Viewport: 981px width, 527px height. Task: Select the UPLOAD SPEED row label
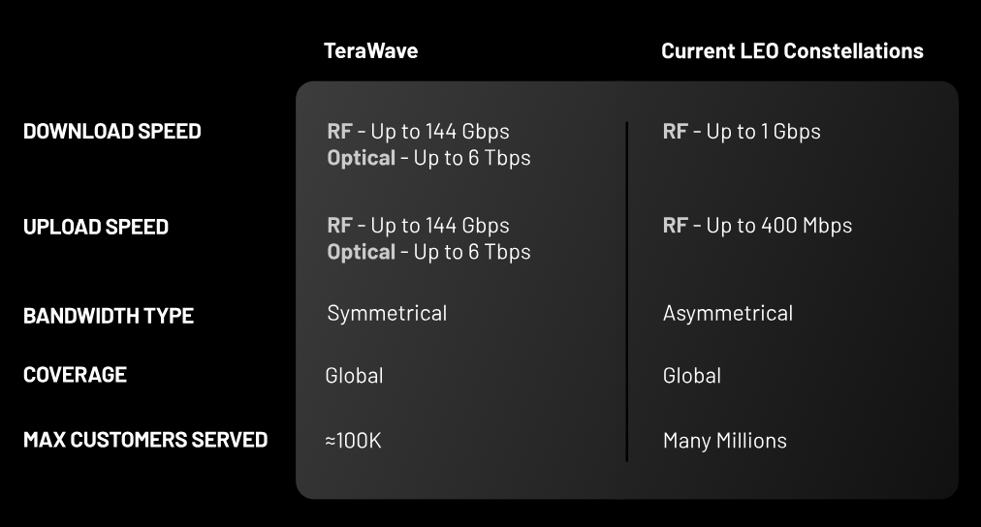(96, 227)
